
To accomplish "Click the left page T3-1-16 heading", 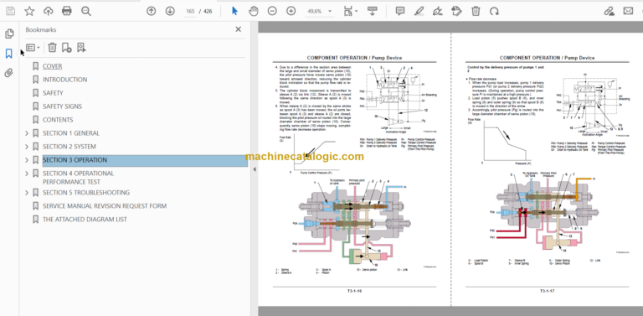I will point(354,58).
